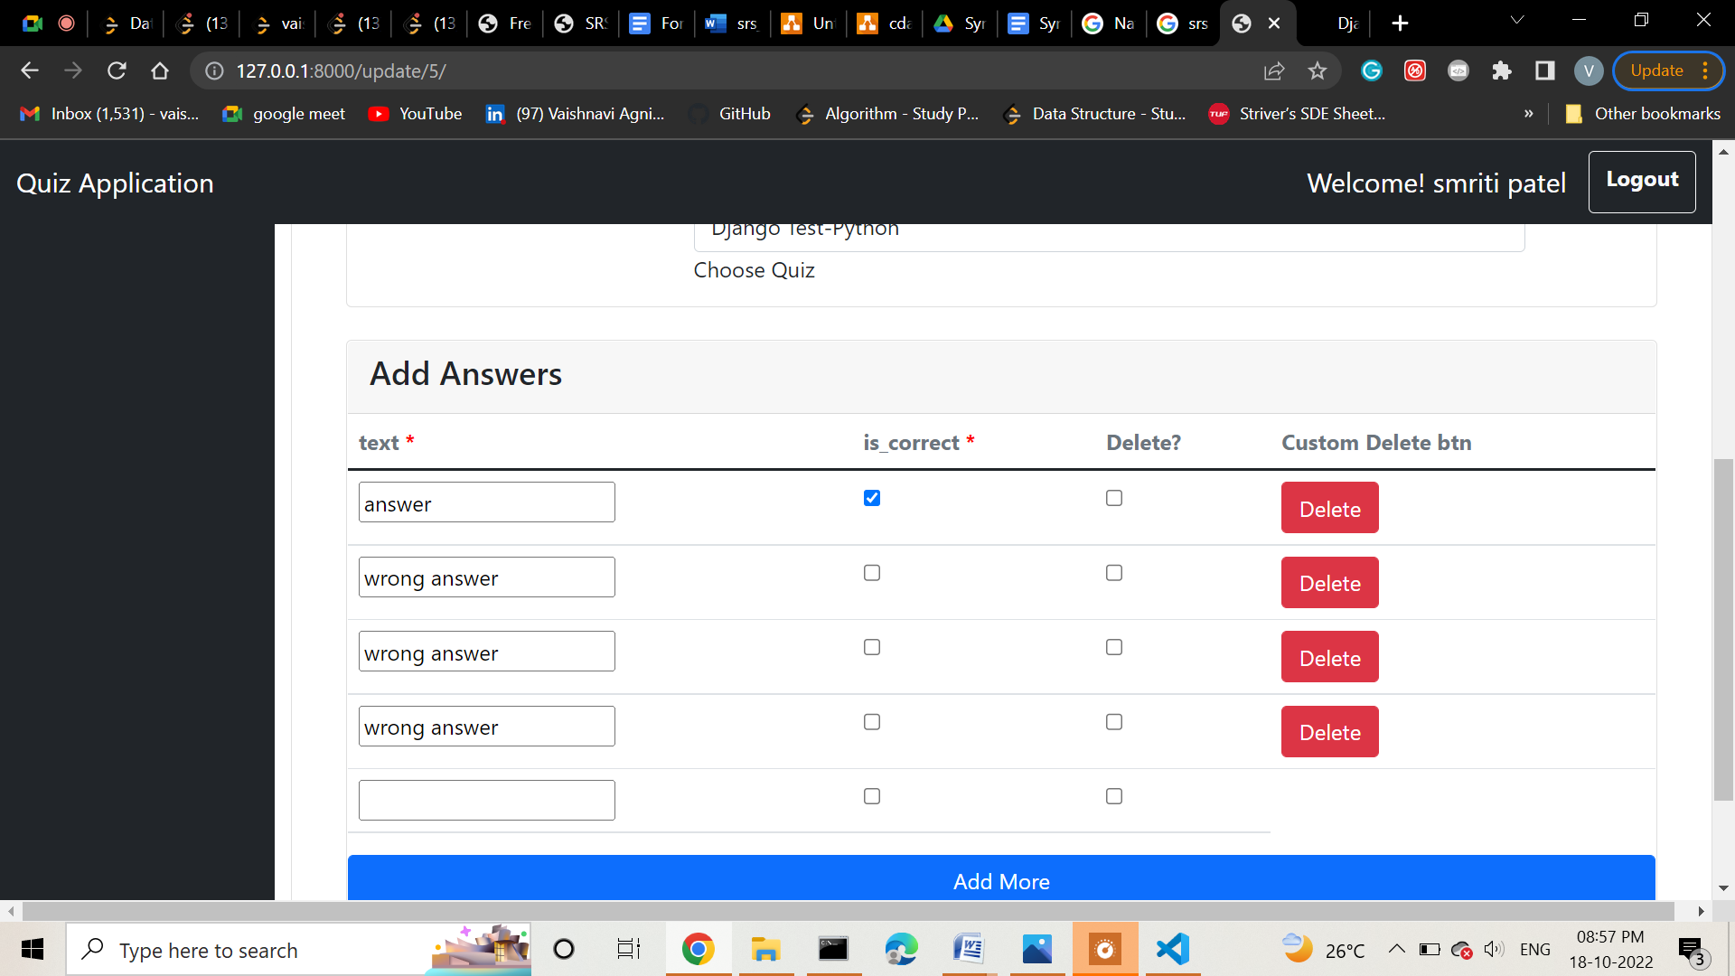Mark first 'wrong answer' as is_correct
1735x976 pixels.
point(872,573)
